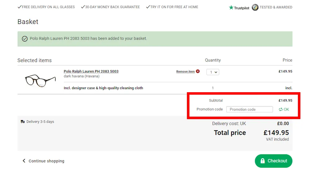
Task: Click the Delivery 3-5 days text
Action: click(x=40, y=122)
